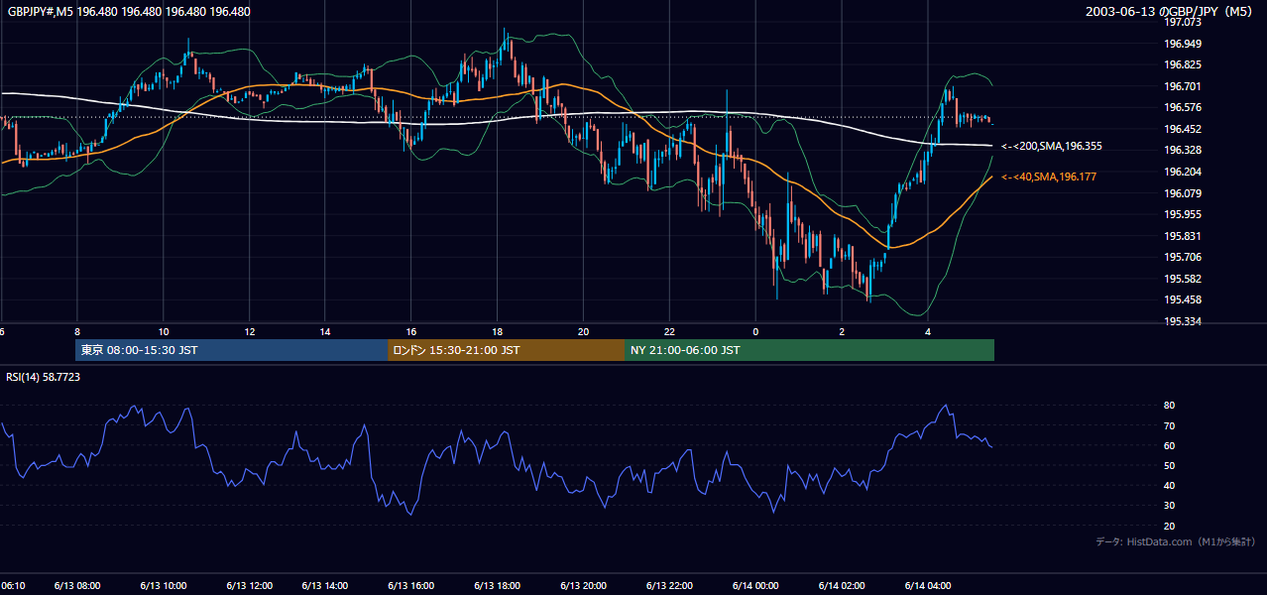Click hour tick 12 under the price chart

249,331
